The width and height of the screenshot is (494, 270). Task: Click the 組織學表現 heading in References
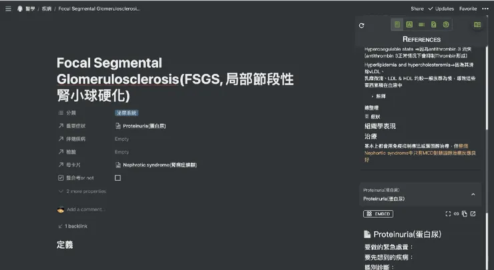tap(380, 126)
